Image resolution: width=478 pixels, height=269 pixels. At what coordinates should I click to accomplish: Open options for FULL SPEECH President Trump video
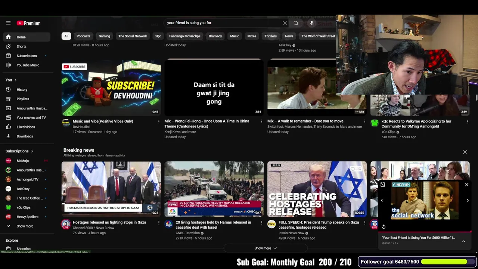[x=364, y=223]
